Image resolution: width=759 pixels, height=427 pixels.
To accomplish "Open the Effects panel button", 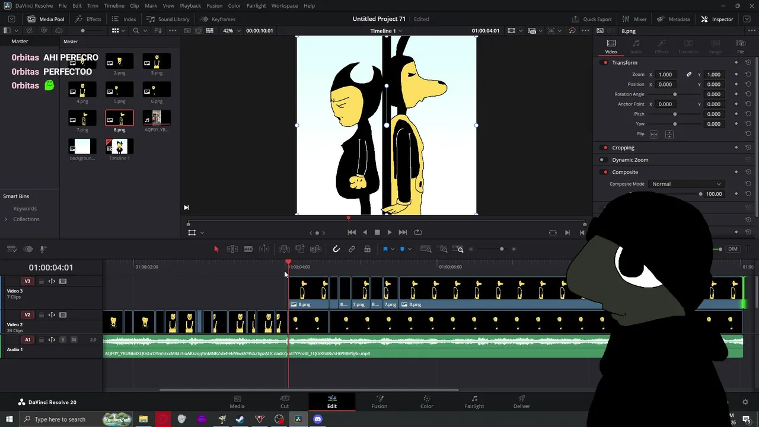I will 88,19.
